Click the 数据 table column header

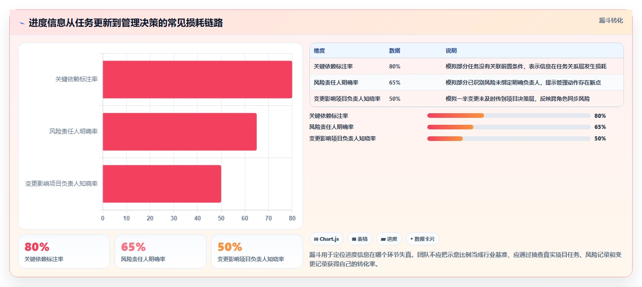tap(394, 51)
